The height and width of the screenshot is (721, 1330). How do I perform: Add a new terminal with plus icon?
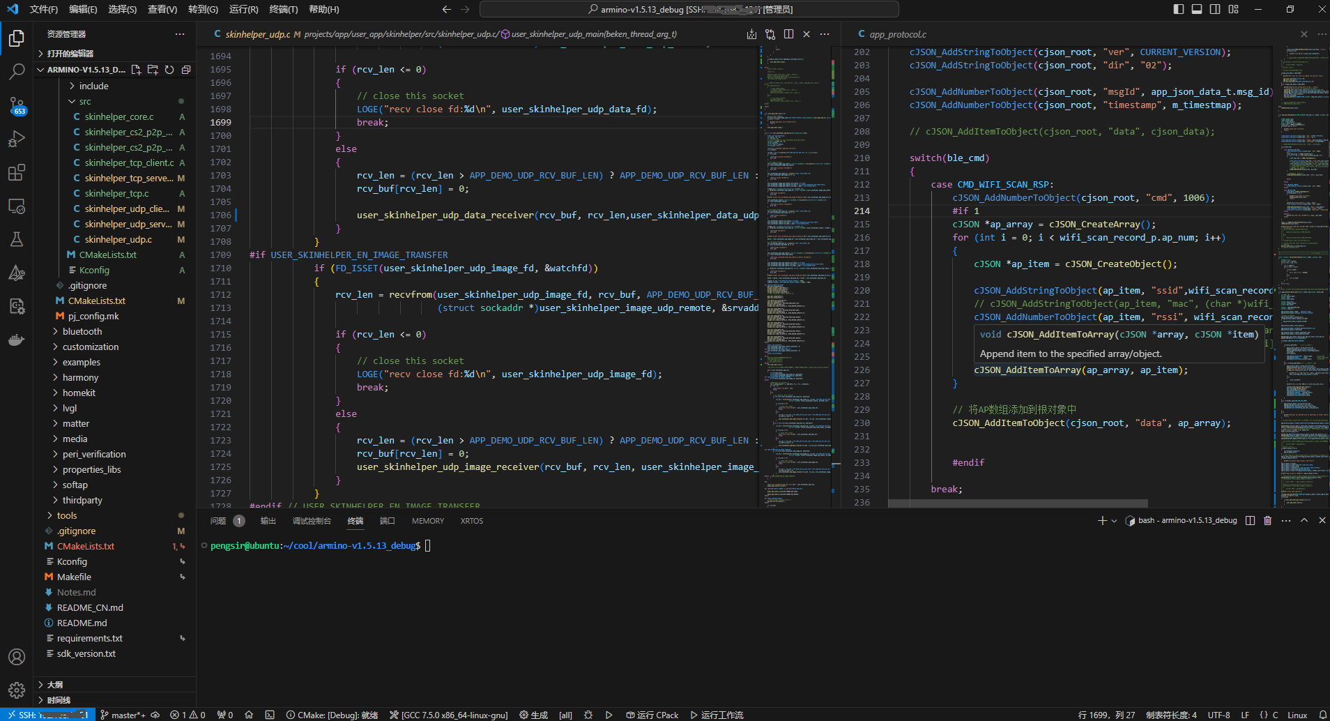[1102, 520]
